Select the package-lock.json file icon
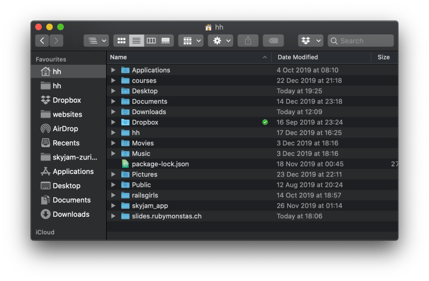The height and width of the screenshot is (281, 429). tap(125, 164)
